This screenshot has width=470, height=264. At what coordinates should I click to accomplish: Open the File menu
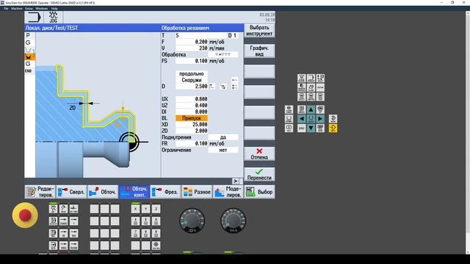(6, 8)
